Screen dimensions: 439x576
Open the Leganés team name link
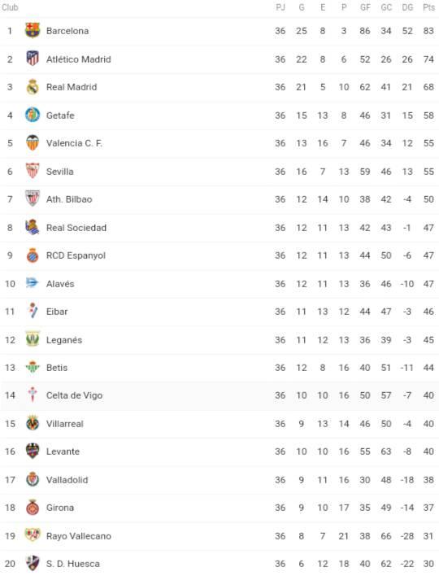click(64, 340)
